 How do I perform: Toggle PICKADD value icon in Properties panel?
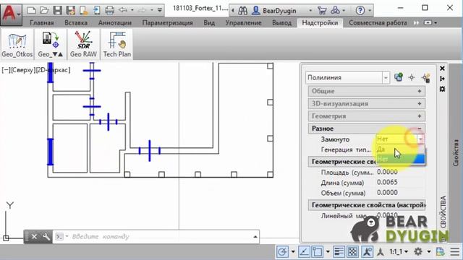click(x=399, y=77)
